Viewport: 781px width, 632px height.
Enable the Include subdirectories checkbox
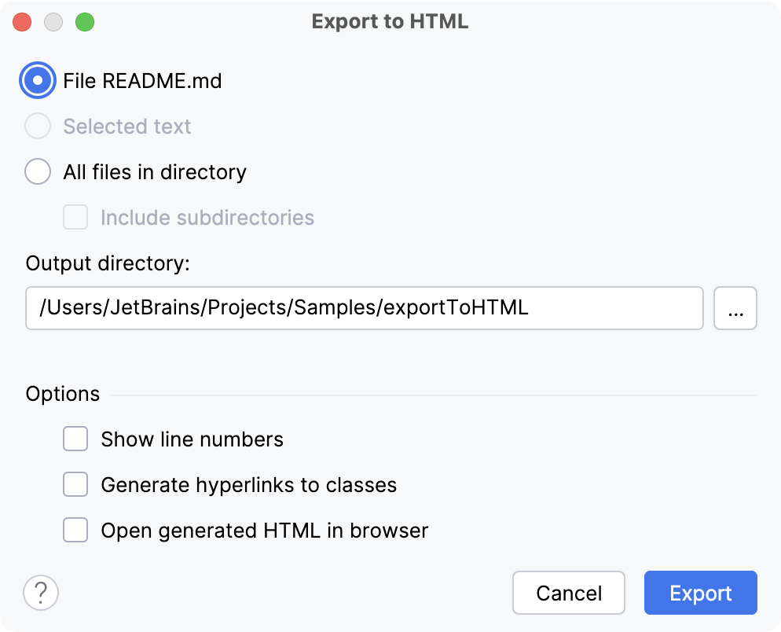click(x=75, y=217)
